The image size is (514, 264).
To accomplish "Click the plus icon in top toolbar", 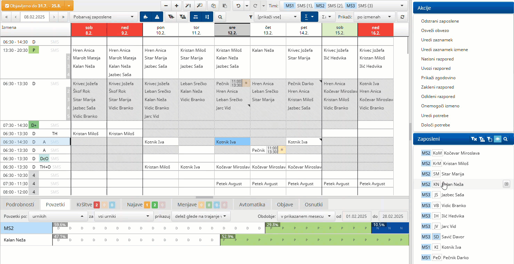I will click(177, 6).
